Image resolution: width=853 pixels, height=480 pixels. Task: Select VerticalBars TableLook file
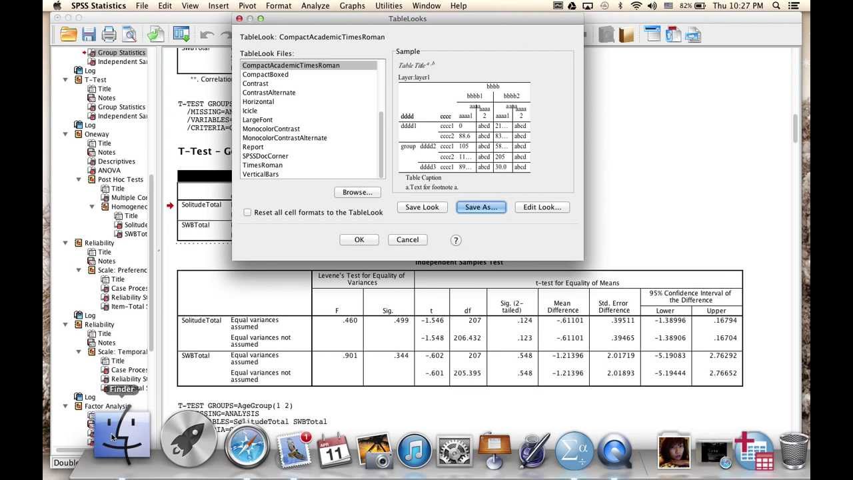[261, 174]
